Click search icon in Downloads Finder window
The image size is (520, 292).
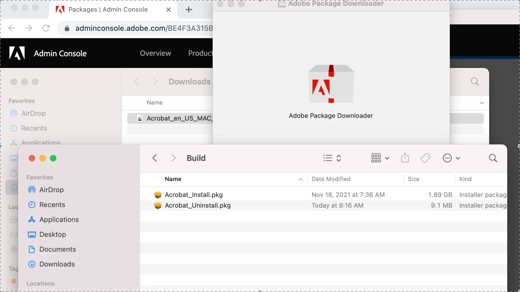[x=475, y=82]
